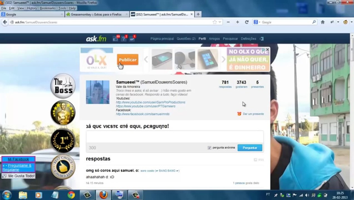
Task: Open the Edit menu
Action: [12, 8]
